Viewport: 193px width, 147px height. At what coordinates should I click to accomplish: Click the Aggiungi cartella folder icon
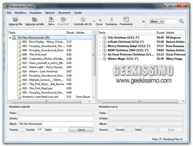[x=34, y=20]
